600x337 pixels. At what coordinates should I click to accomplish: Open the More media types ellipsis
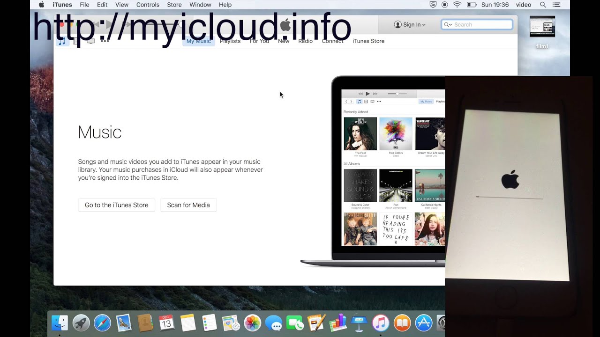click(x=105, y=41)
